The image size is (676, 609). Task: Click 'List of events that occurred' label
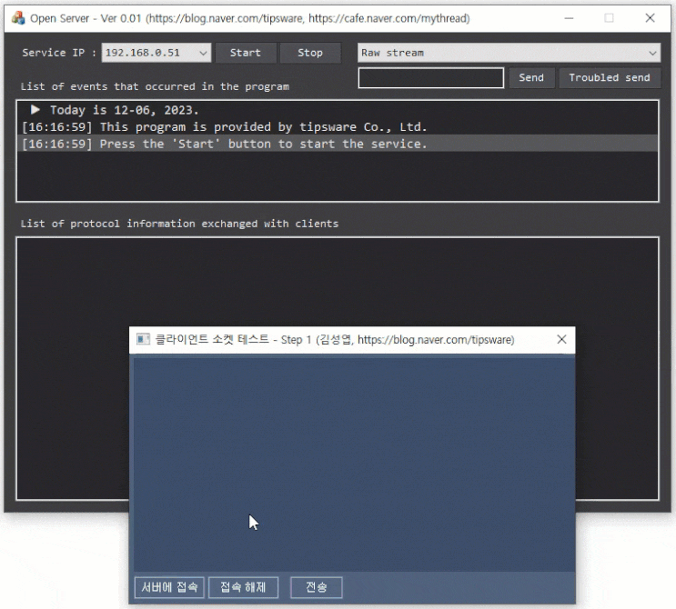point(155,86)
